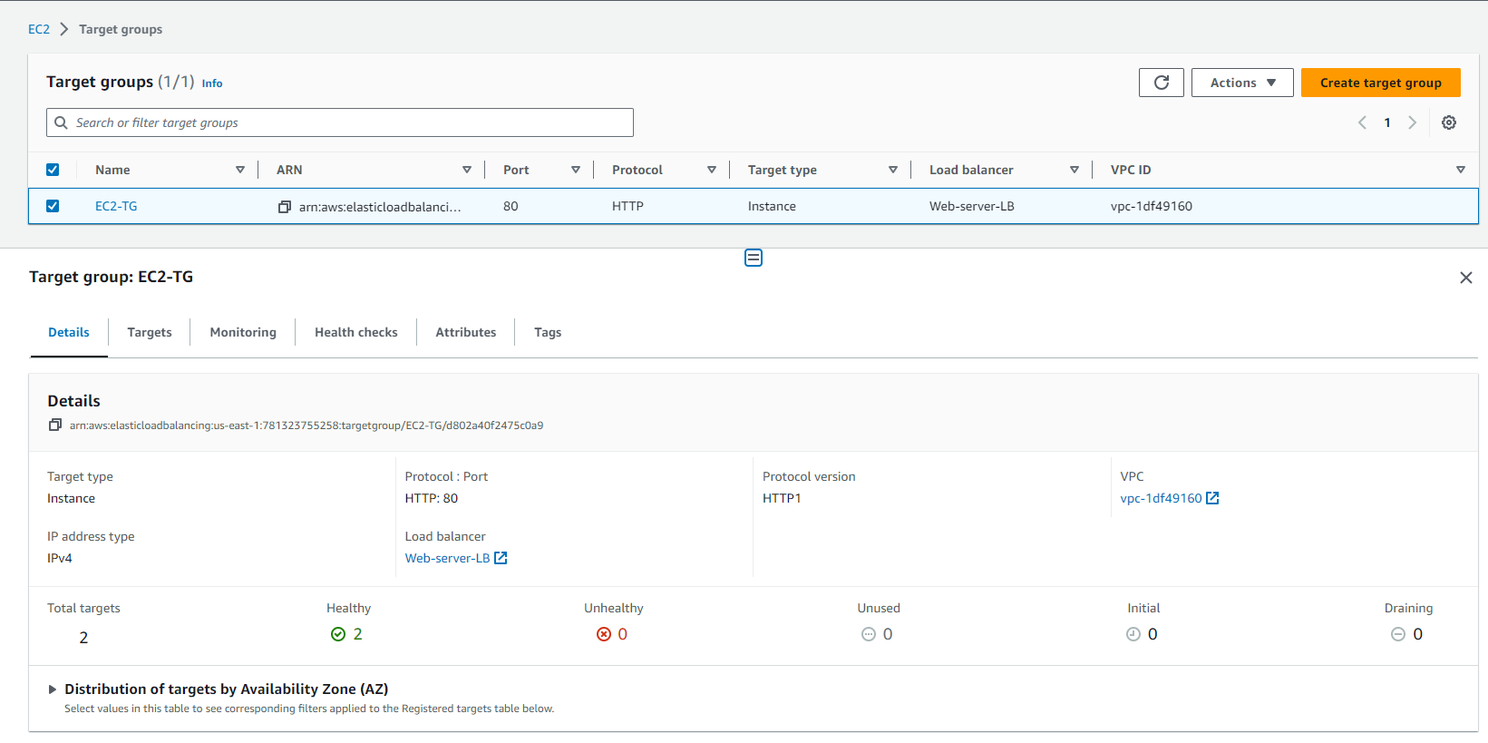Click the Unhealthy status cross icon
1488x743 pixels.
[x=604, y=634]
